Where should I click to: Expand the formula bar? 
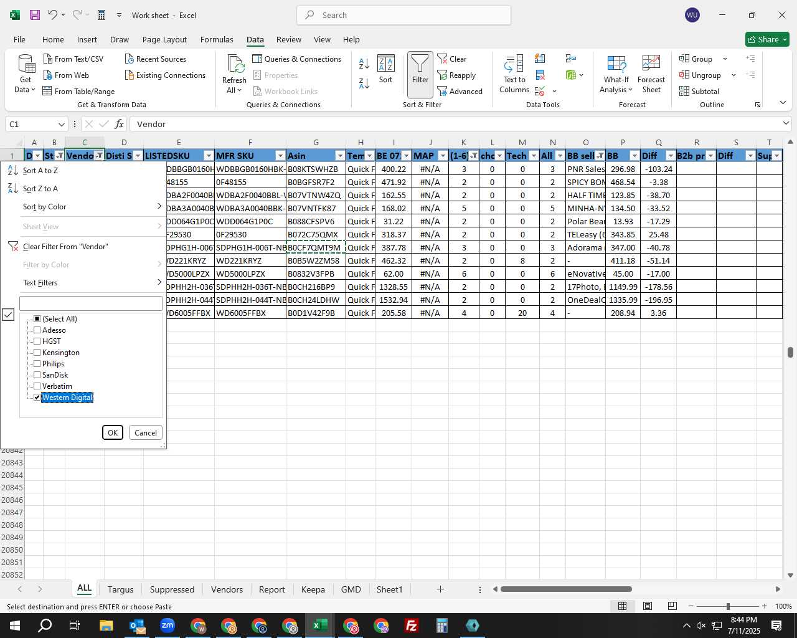pyautogui.click(x=786, y=123)
